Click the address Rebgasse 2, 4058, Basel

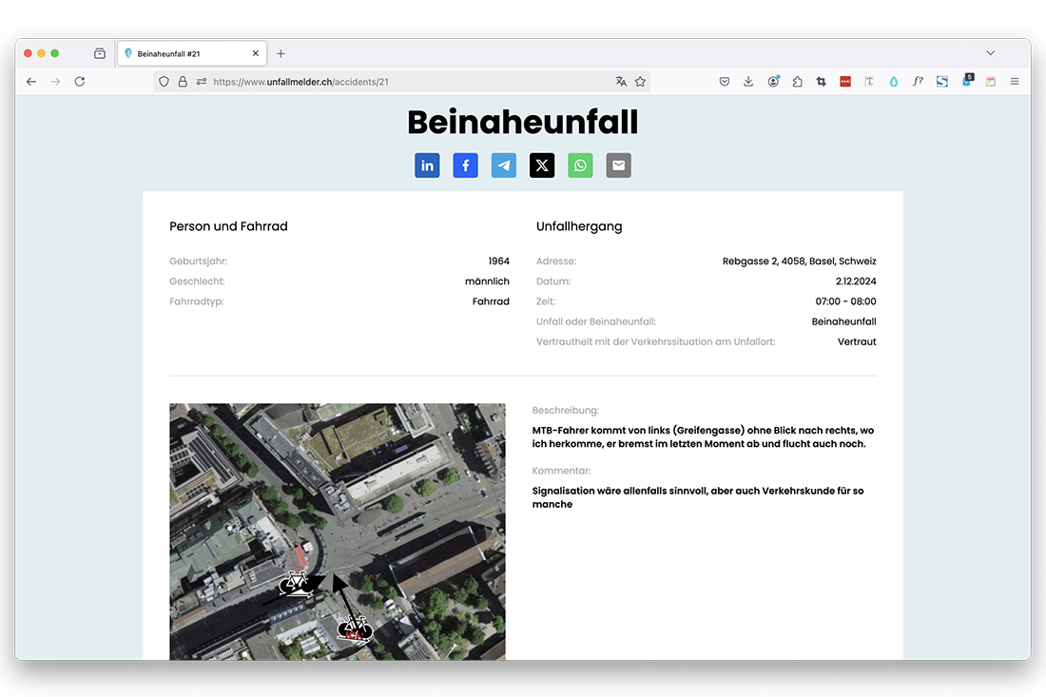coord(799,261)
